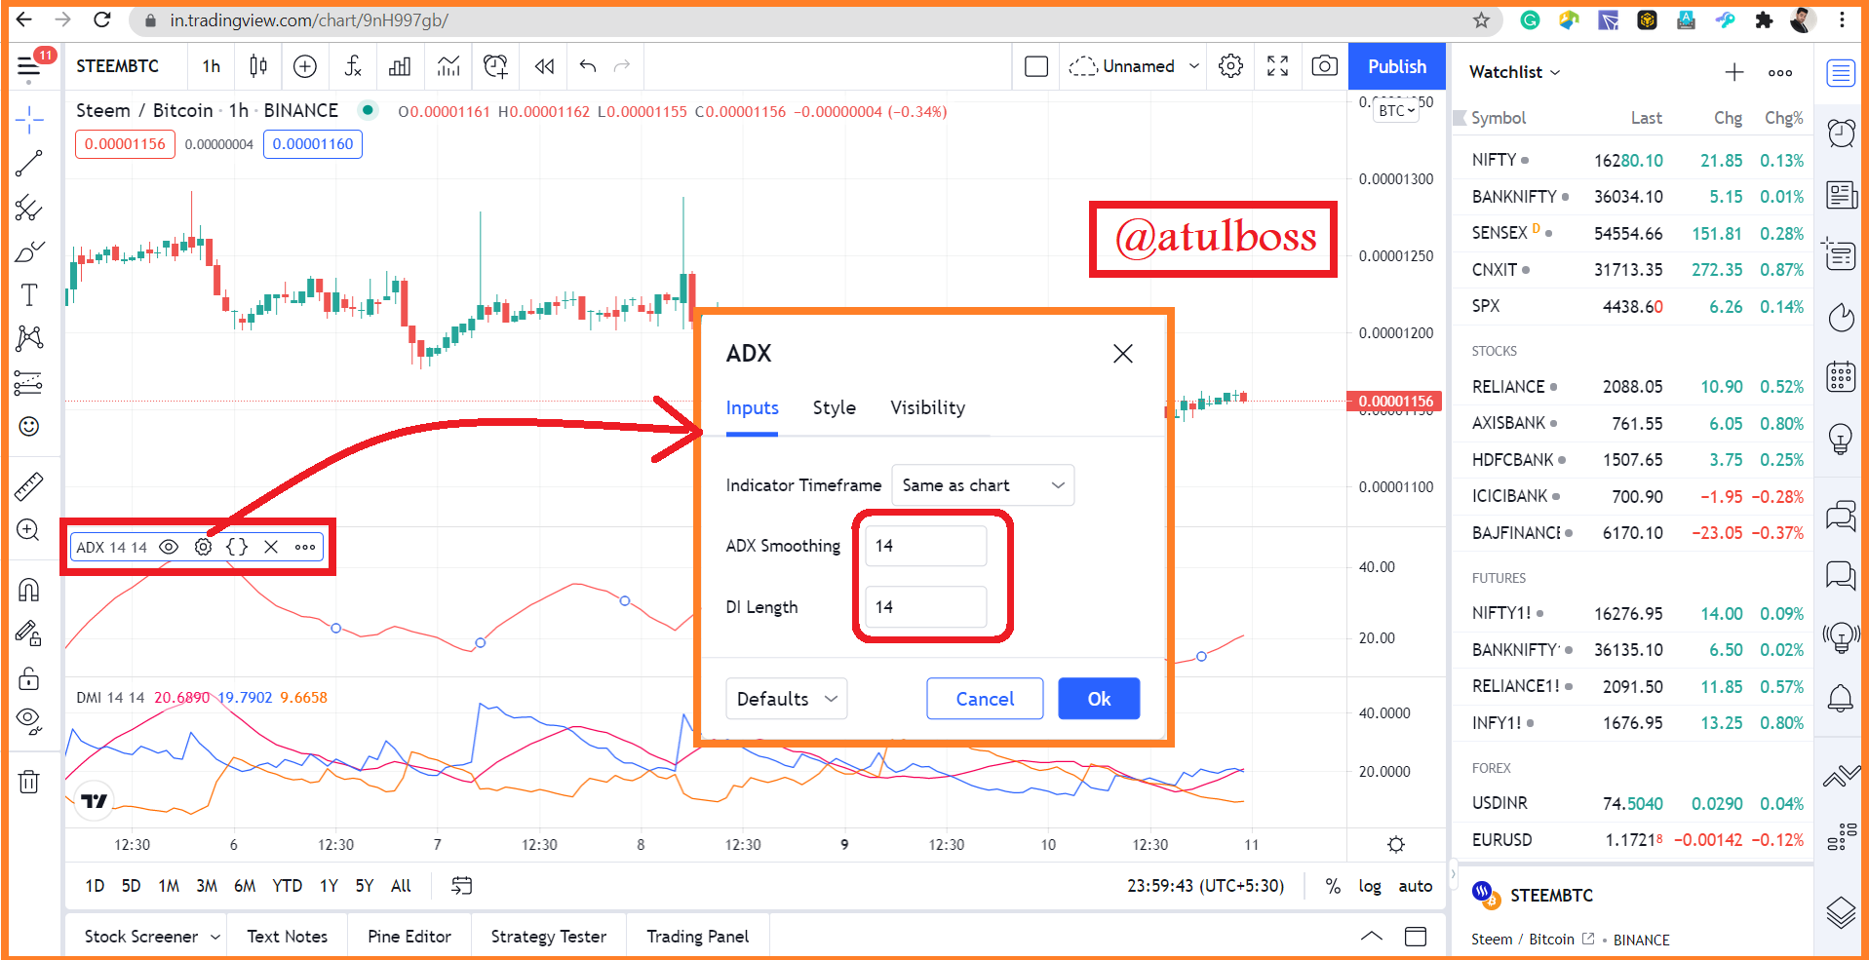Expand the bottom panel chevron
Viewport: 1869px width, 960px height.
pyautogui.click(x=1372, y=937)
